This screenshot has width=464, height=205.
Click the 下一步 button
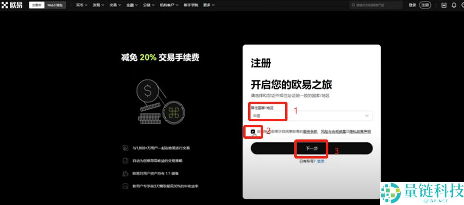(311, 148)
